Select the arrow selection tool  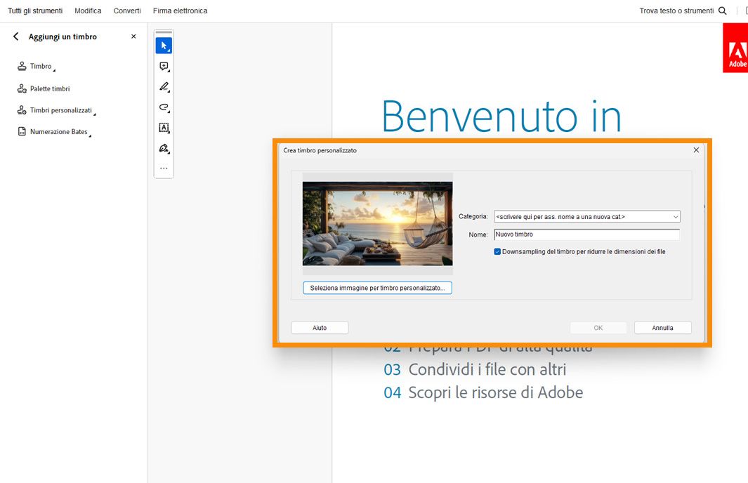coord(163,45)
